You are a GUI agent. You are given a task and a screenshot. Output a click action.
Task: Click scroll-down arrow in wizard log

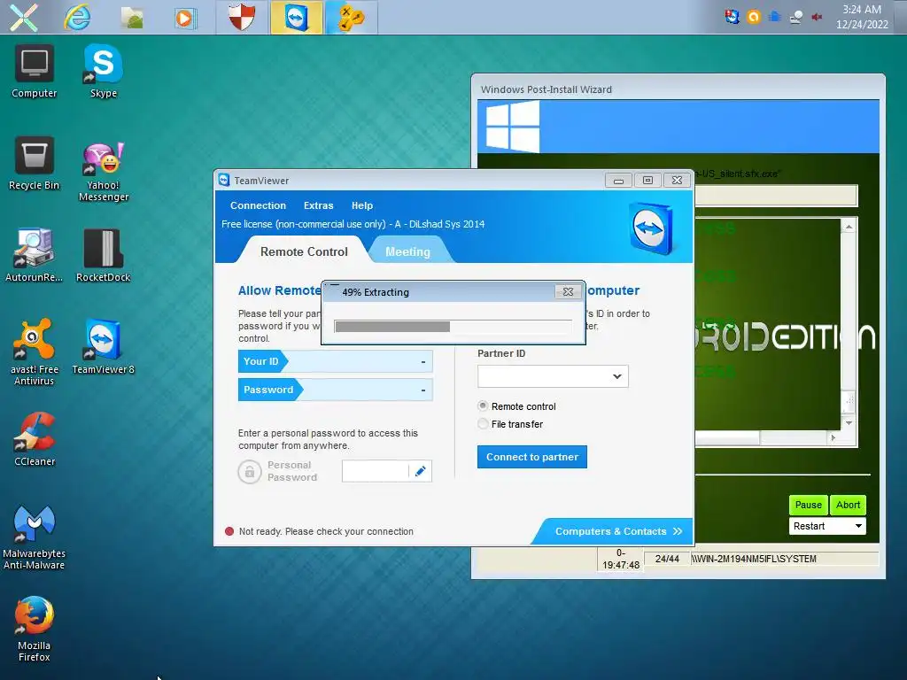click(849, 422)
